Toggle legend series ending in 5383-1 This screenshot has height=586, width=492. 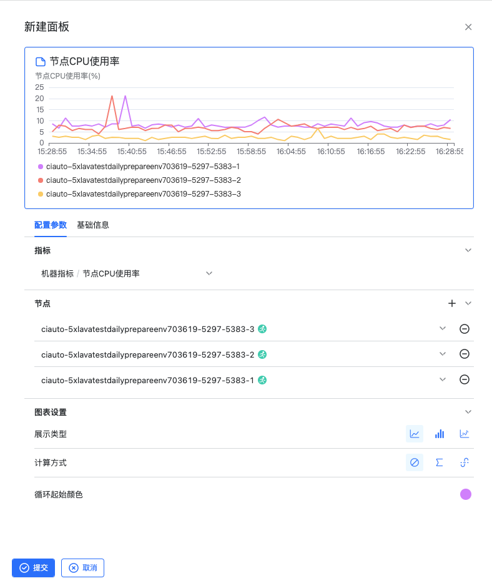(x=142, y=167)
